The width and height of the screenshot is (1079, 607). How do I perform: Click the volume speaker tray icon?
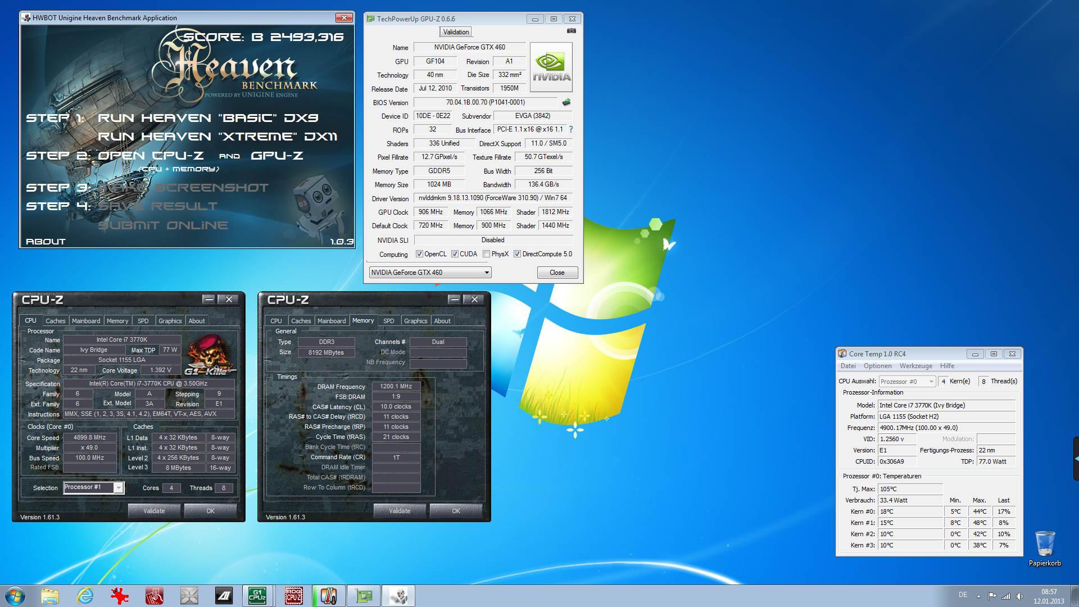(1019, 596)
